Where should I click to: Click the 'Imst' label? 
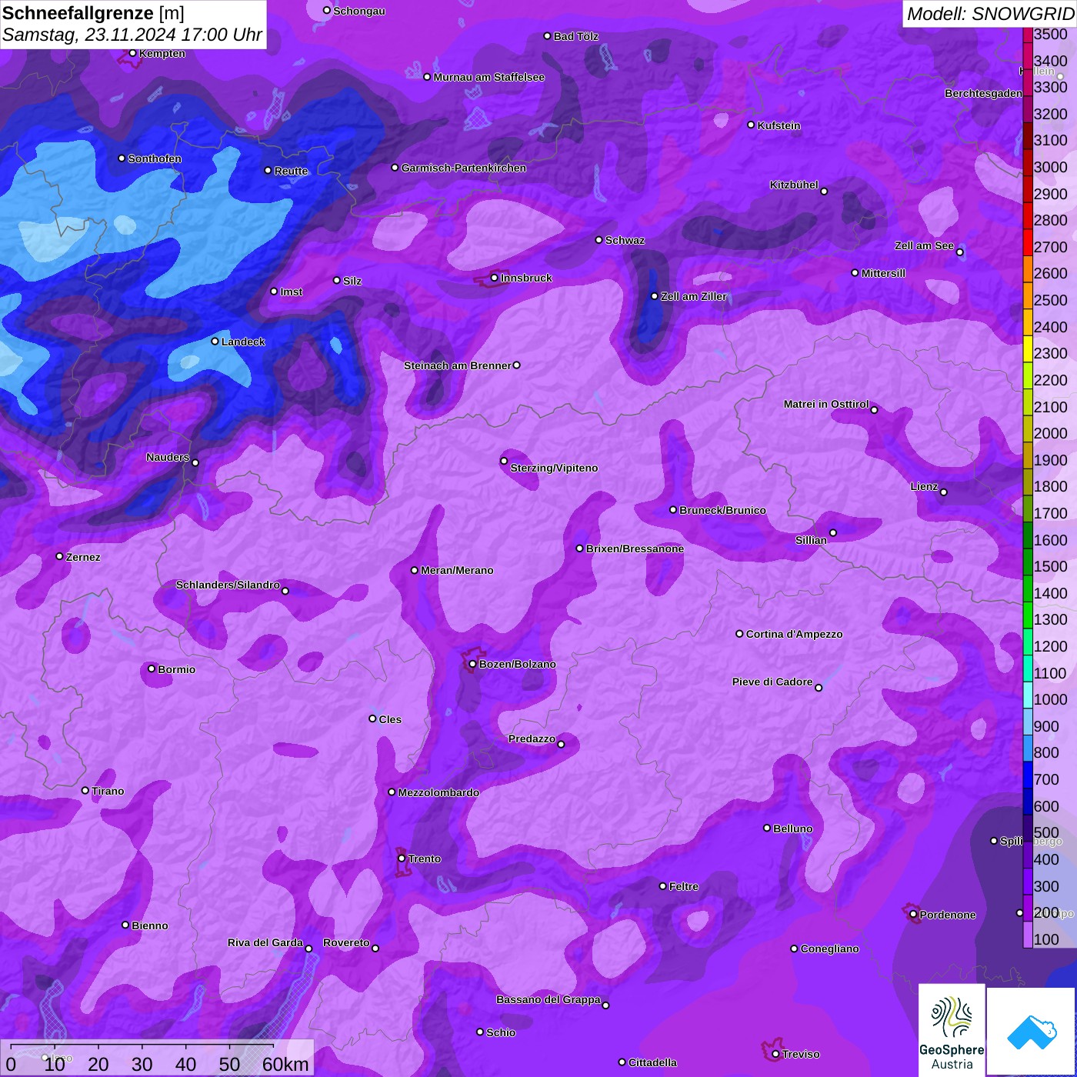pos(292,292)
